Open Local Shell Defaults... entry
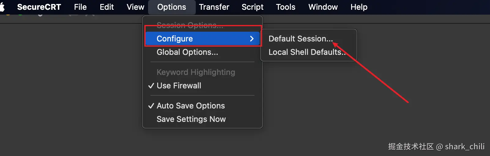Viewport: 490px width, 156px height. pos(307,52)
